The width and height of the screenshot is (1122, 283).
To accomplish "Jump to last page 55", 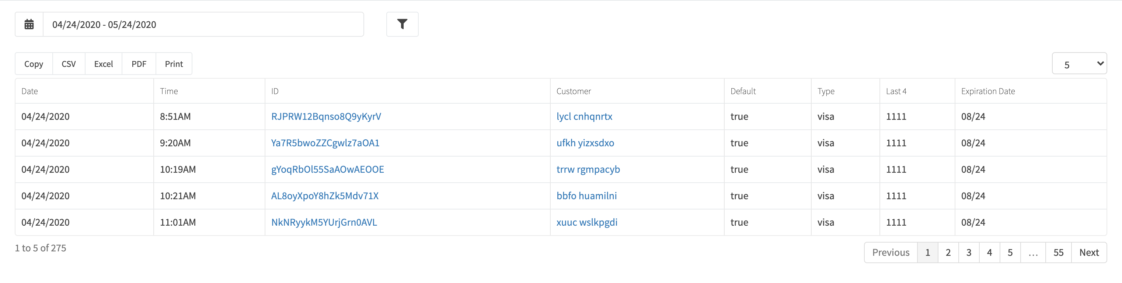I will pos(1058,252).
